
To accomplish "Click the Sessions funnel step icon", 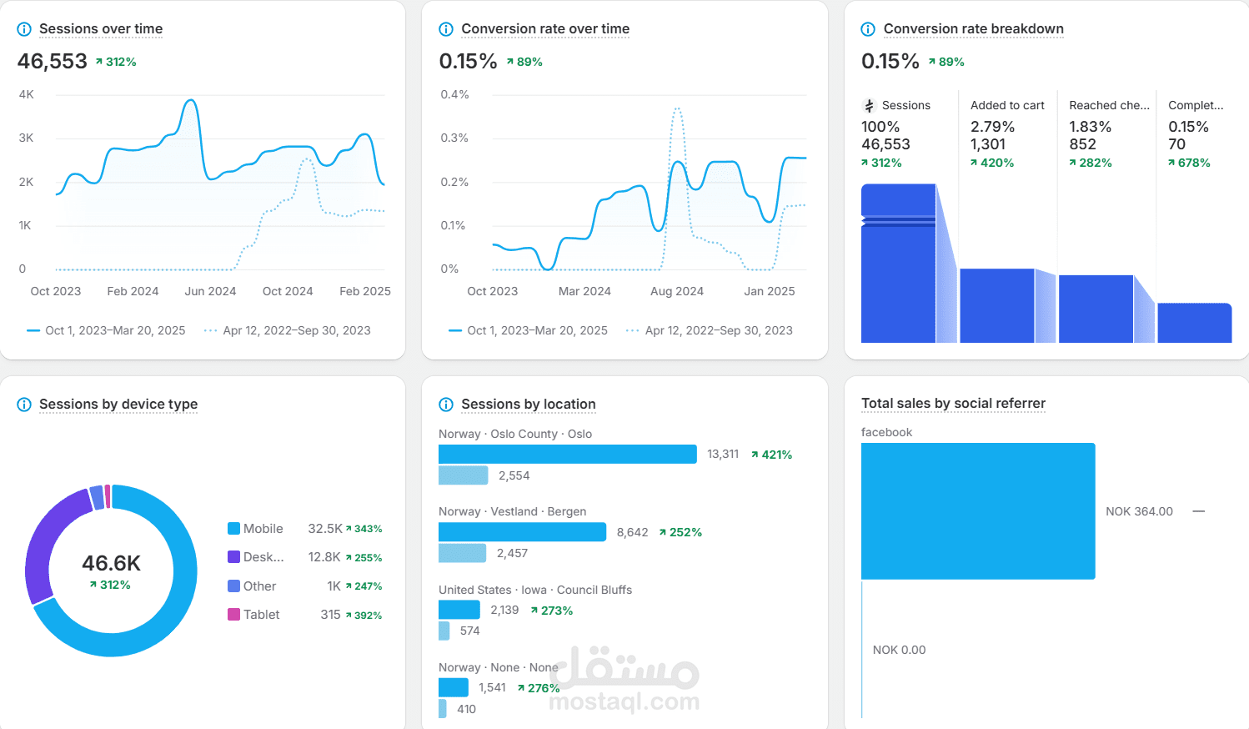I will pyautogui.click(x=869, y=106).
